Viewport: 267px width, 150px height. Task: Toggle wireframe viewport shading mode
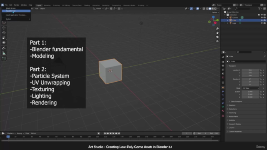pyautogui.click(x=207, y=8)
